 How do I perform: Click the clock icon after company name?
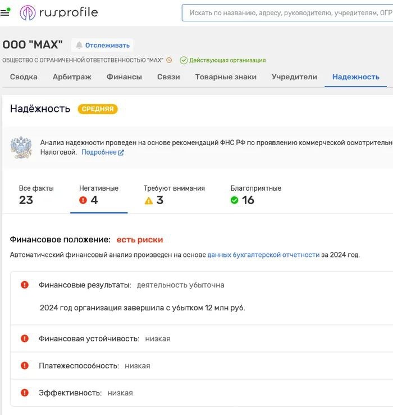click(169, 60)
